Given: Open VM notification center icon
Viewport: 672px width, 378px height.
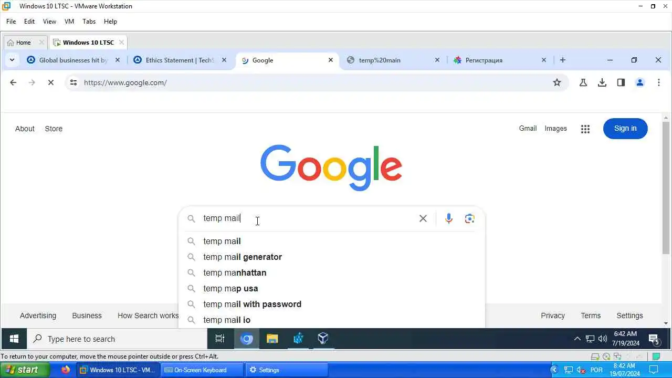Looking at the screenshot, I should tap(654, 340).
